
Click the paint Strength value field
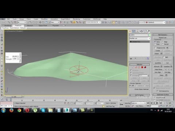(x=15, y=59)
